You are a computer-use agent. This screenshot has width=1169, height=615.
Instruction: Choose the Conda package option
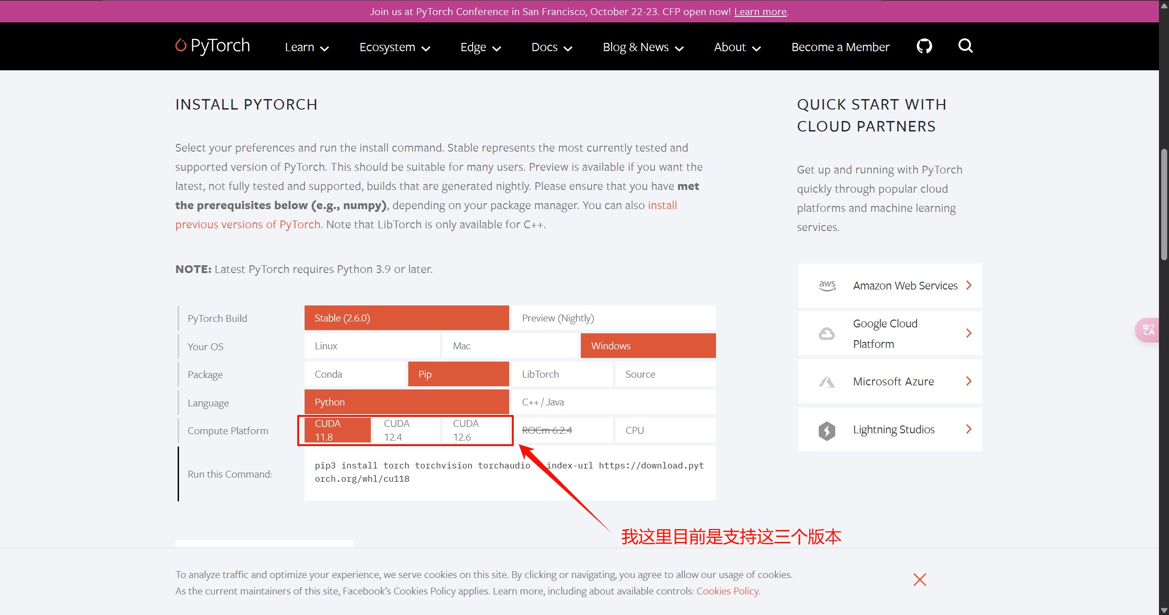pos(355,374)
